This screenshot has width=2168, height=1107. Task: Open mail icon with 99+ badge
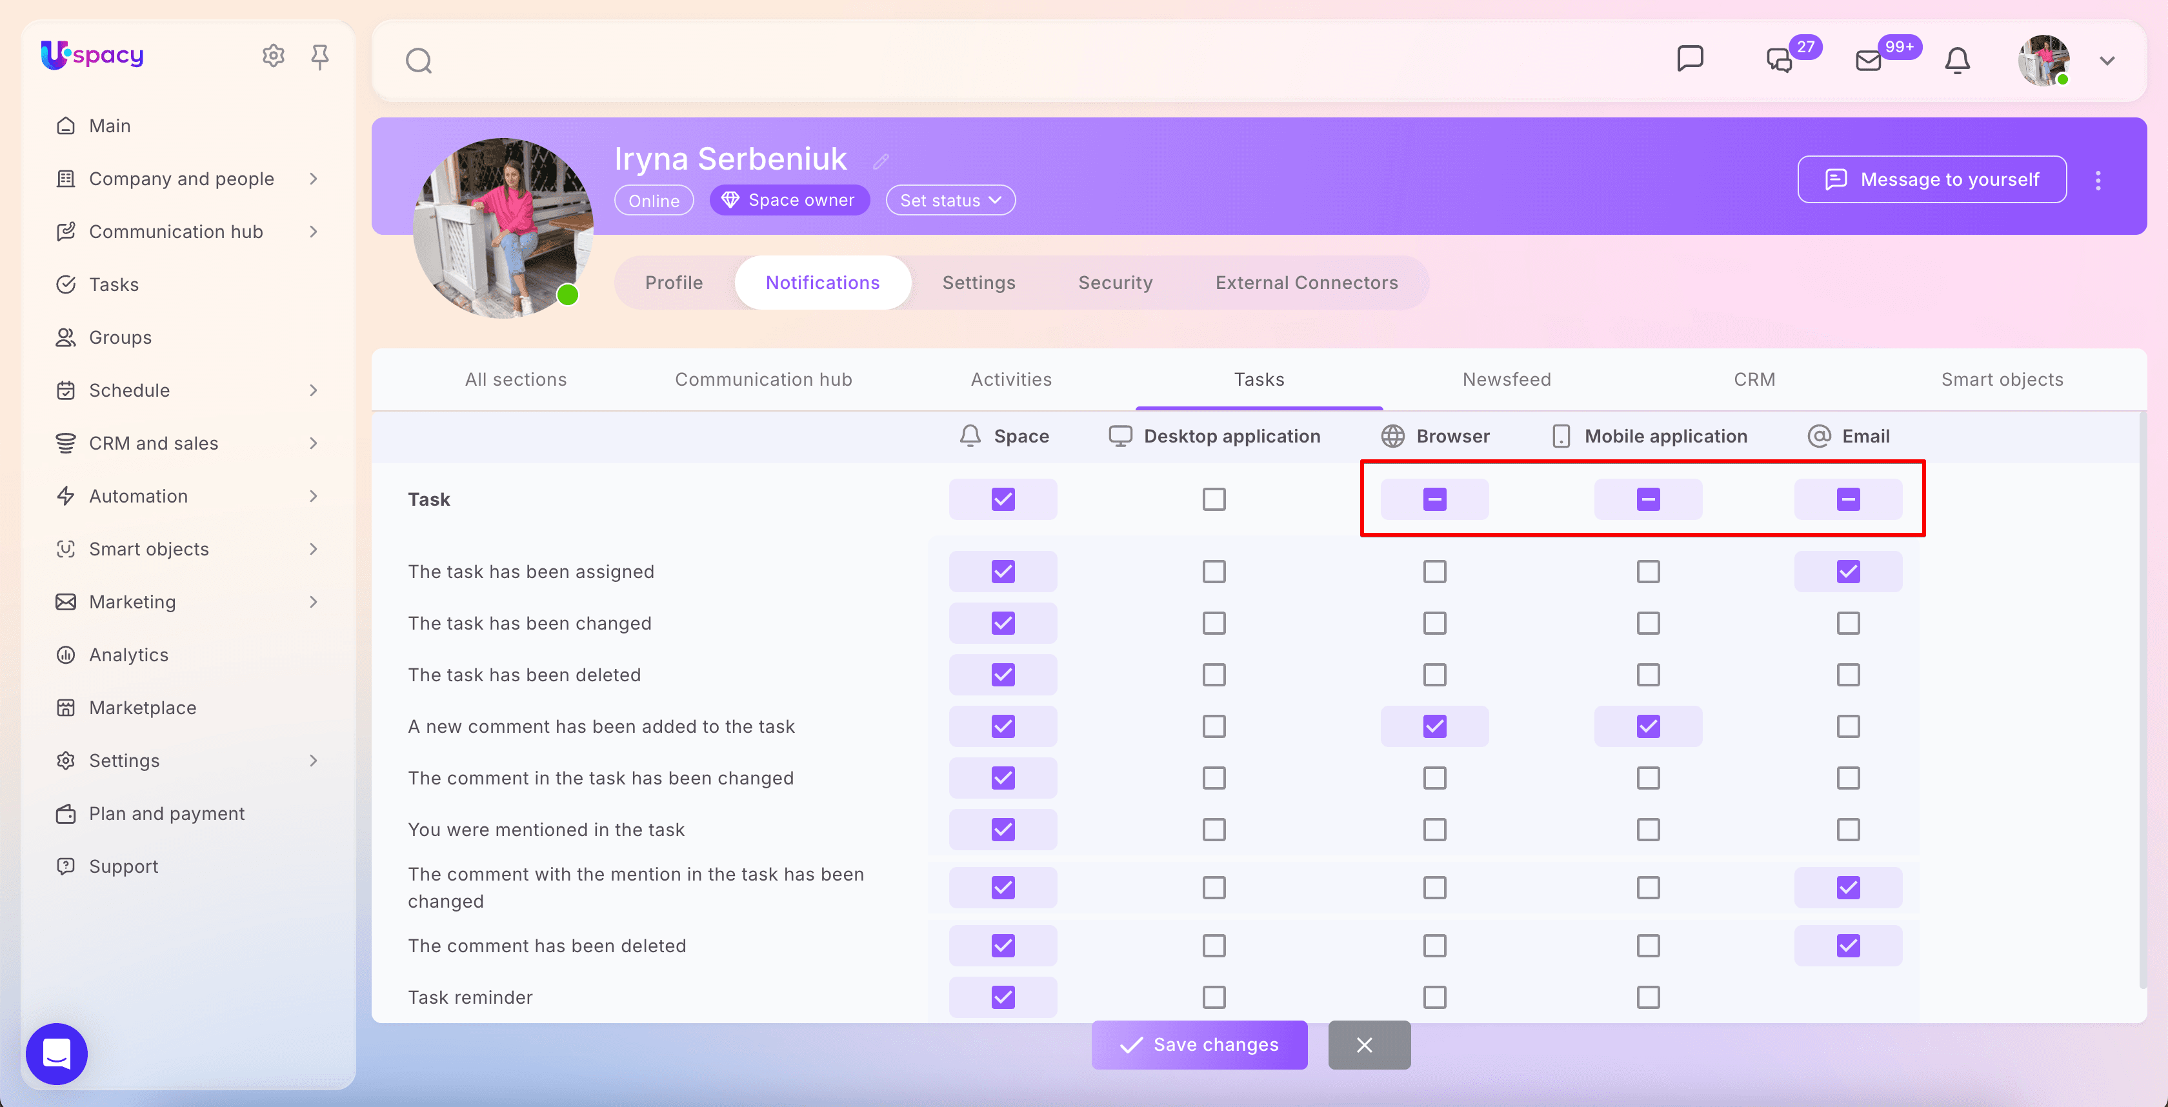[1869, 61]
